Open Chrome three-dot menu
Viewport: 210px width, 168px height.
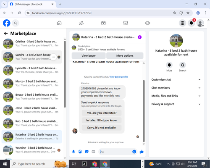(205, 13)
